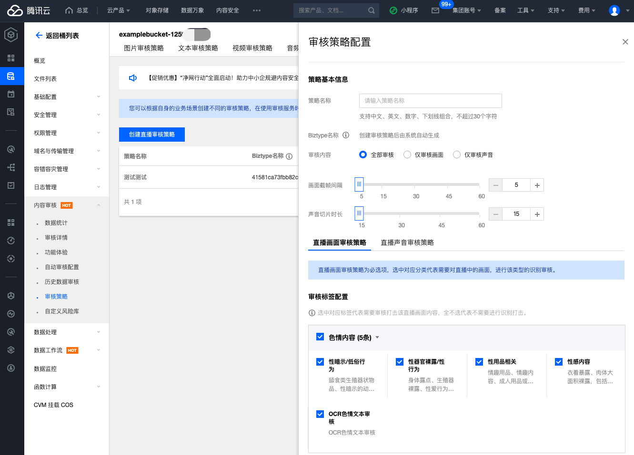634x455 pixels.
Task: Open the 工具 dropdown
Action: coord(526,10)
